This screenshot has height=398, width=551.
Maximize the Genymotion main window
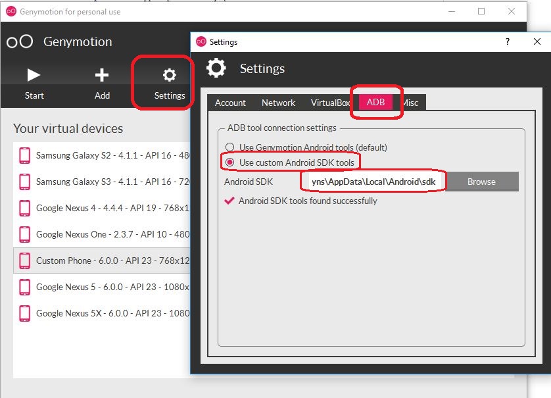(481, 11)
